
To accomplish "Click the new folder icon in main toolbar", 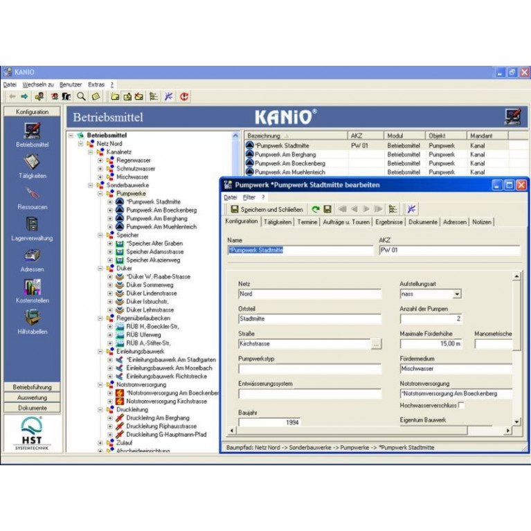I will click(115, 96).
